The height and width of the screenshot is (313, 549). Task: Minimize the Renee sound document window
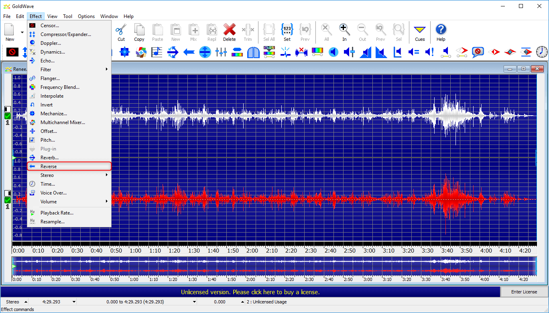[510, 69]
